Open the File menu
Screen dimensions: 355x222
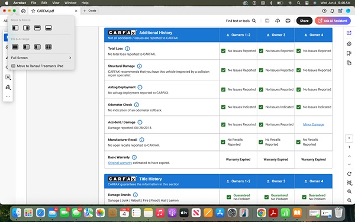[x=34, y=3]
